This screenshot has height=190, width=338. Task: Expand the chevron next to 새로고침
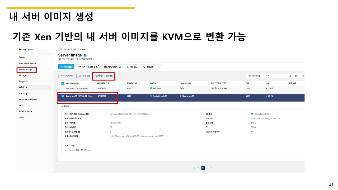(159, 67)
